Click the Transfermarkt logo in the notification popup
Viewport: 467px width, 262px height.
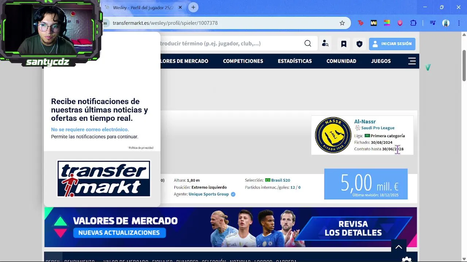pyautogui.click(x=104, y=179)
